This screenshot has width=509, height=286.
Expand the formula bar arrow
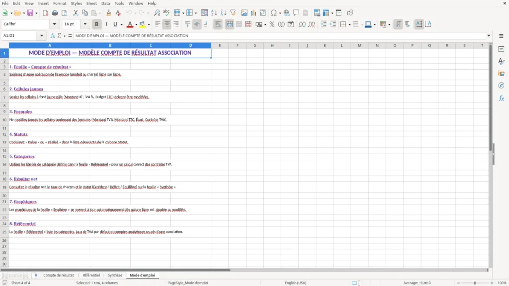(x=489, y=36)
